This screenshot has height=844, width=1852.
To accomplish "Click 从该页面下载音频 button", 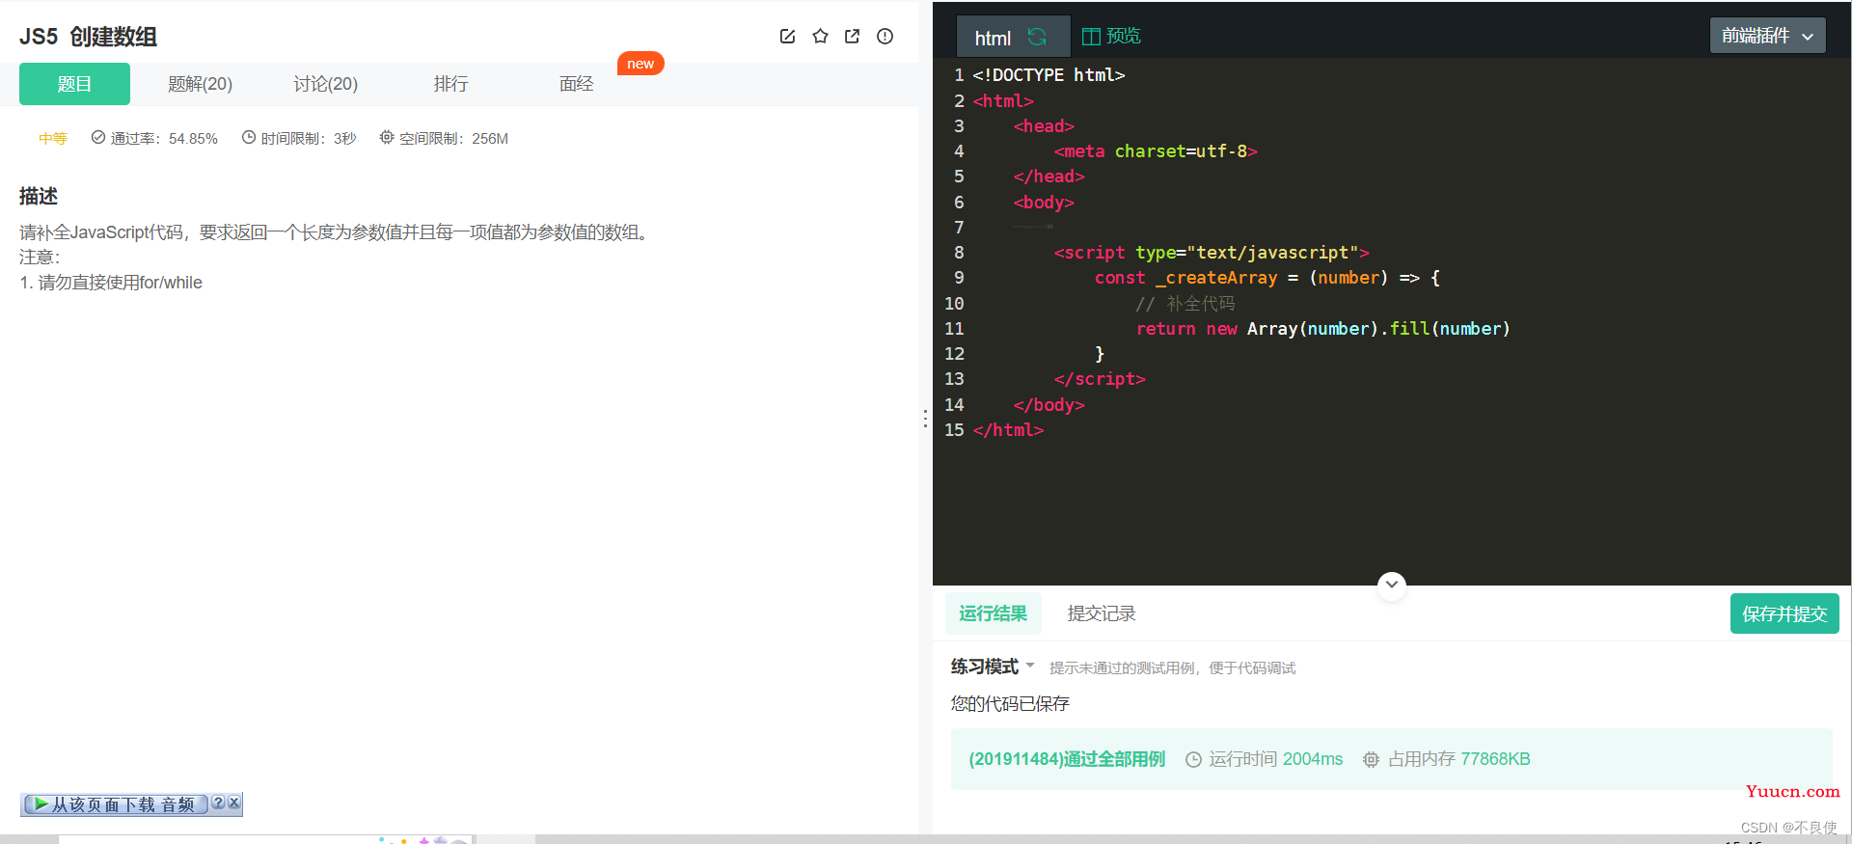I will (115, 804).
